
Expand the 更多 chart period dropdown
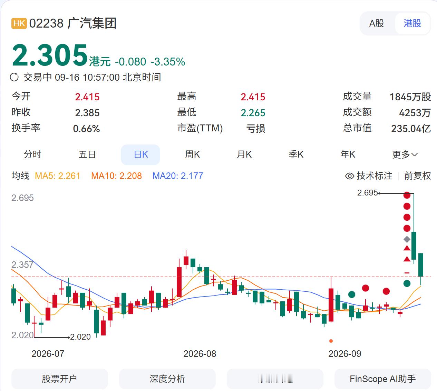pos(405,154)
